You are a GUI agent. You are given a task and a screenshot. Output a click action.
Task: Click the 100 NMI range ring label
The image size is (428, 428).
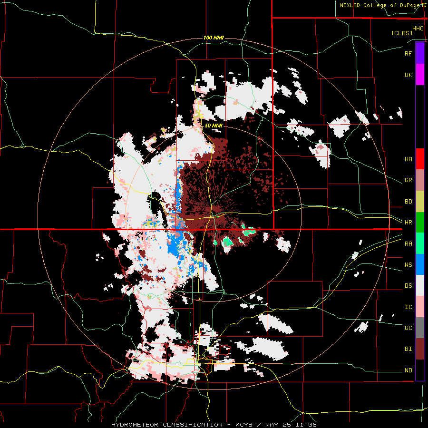point(214,38)
